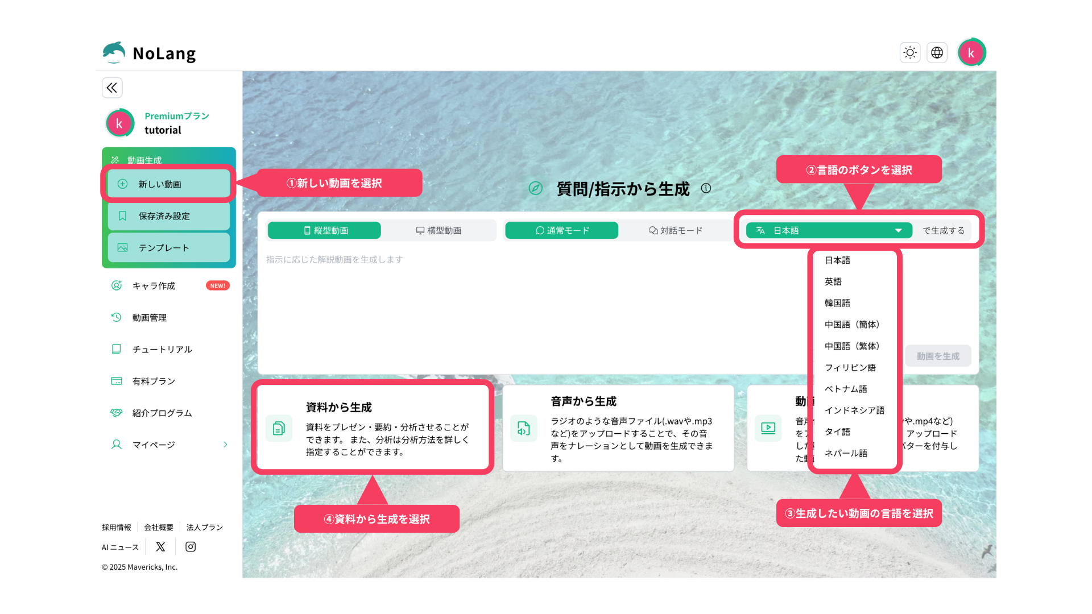Go to 動画管理 in sidebar
1092x614 pixels.
click(150, 317)
